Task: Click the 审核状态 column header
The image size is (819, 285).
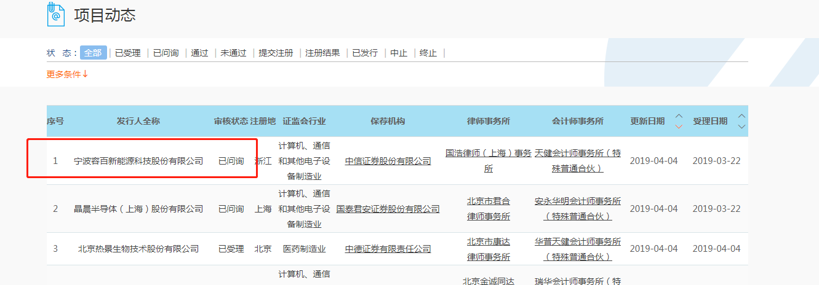Action: coord(231,121)
